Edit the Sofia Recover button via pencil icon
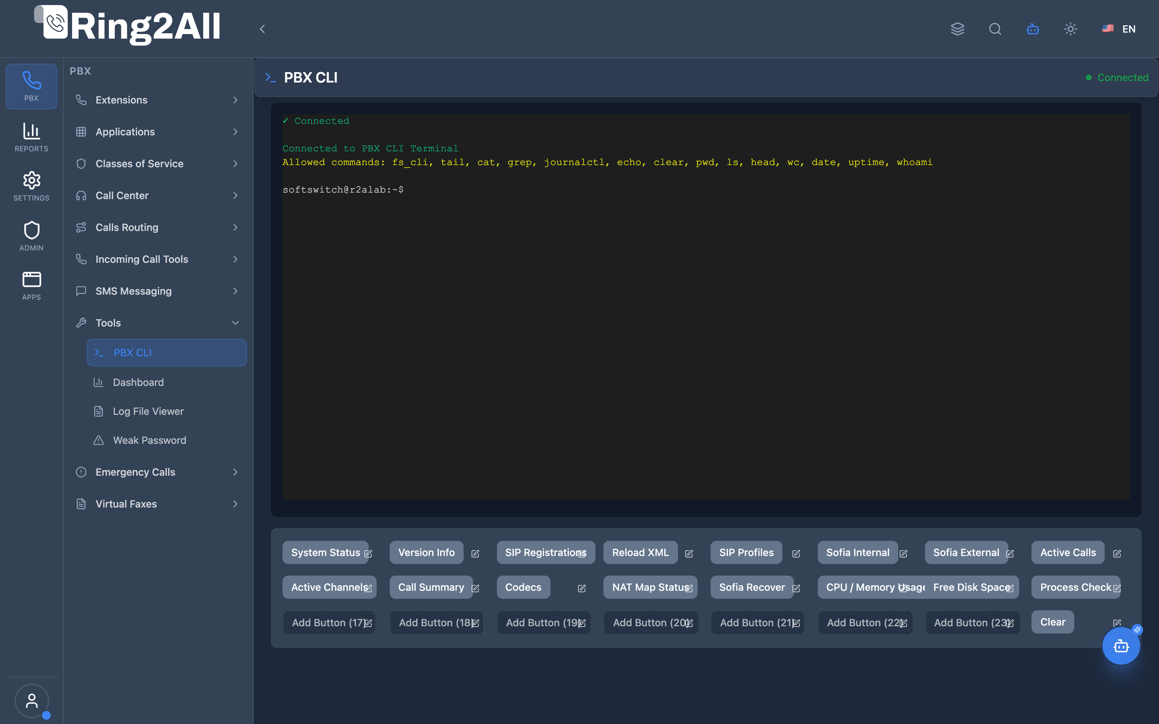 tap(796, 589)
